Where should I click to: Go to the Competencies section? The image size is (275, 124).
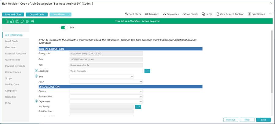tap(13, 72)
